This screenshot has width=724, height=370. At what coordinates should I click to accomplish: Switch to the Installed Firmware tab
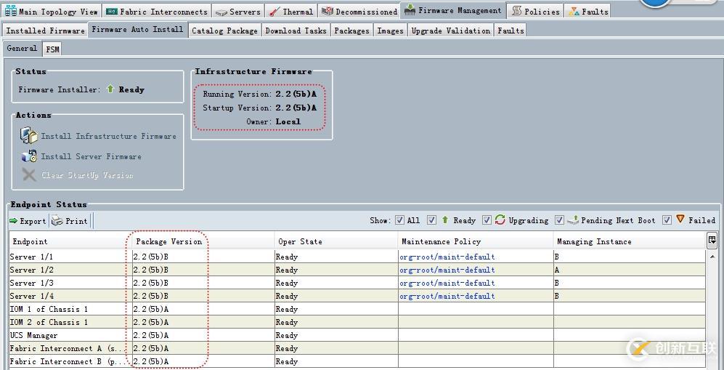coord(45,31)
